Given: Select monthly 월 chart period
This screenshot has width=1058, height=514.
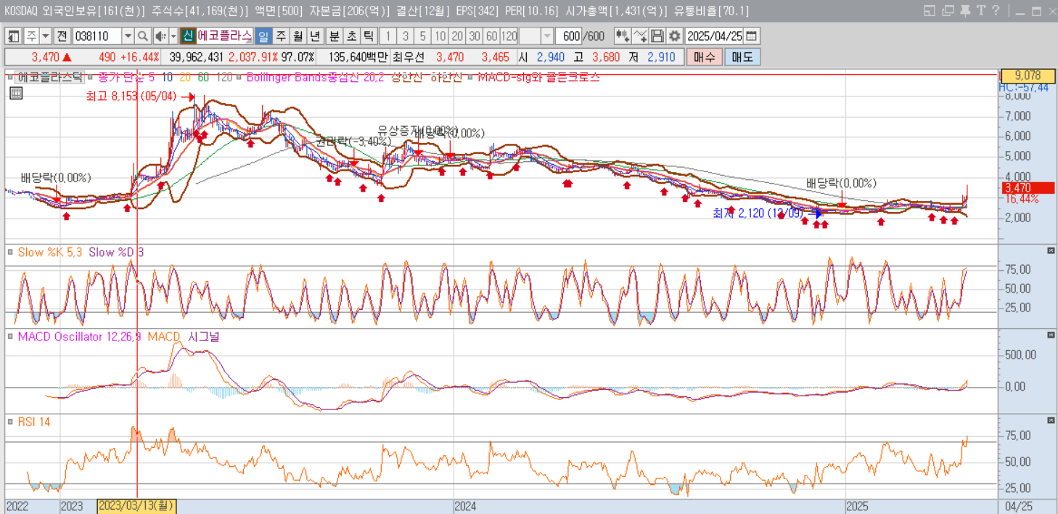Looking at the screenshot, I should pyautogui.click(x=298, y=36).
